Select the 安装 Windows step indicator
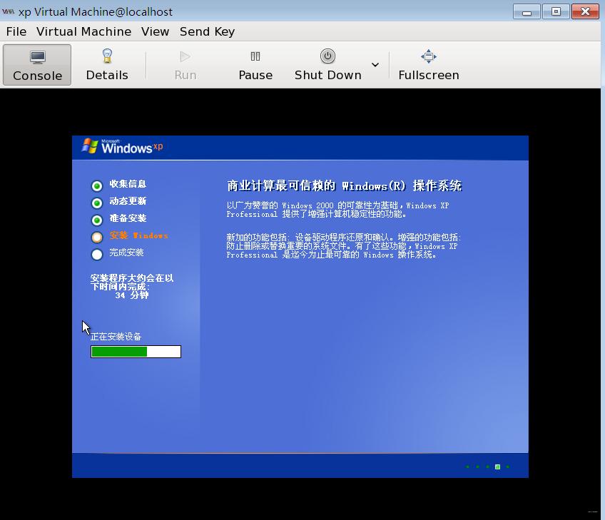 96,236
